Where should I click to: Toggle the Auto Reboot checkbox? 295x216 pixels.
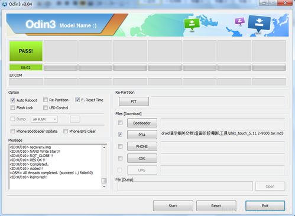(x=13, y=100)
